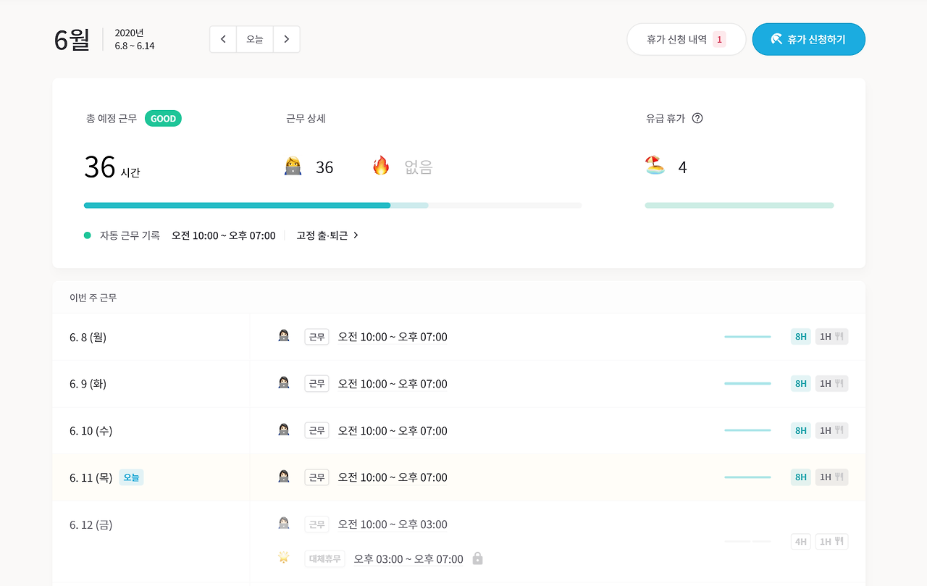Click the 오전 10:00 ~ 오후 07:00 auto record time
This screenshot has width=927, height=586.
(224, 235)
